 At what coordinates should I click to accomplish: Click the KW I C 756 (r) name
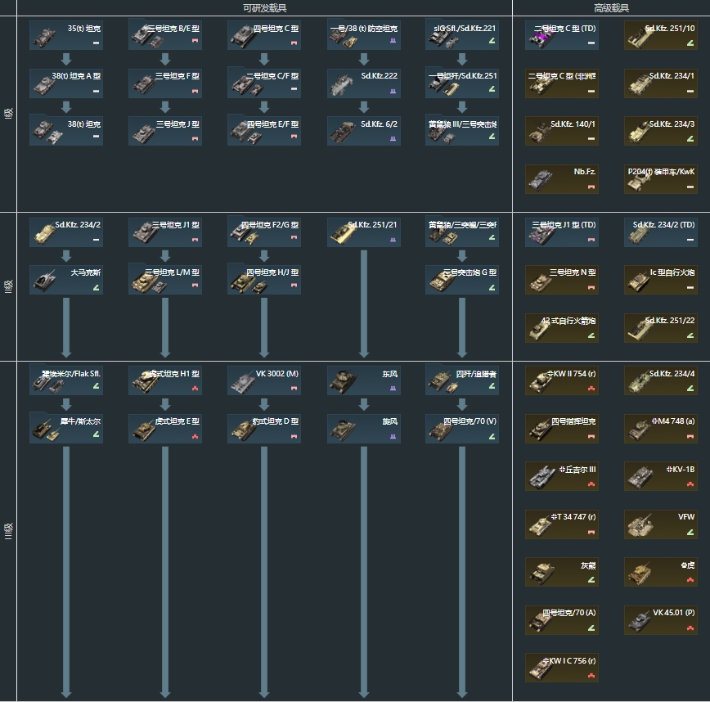(x=569, y=661)
